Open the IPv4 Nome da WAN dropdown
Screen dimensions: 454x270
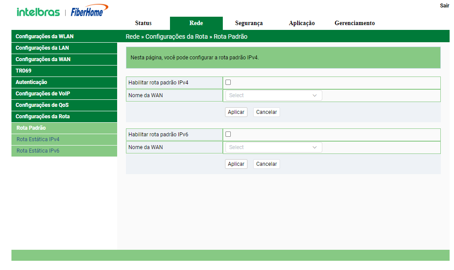pyautogui.click(x=273, y=95)
